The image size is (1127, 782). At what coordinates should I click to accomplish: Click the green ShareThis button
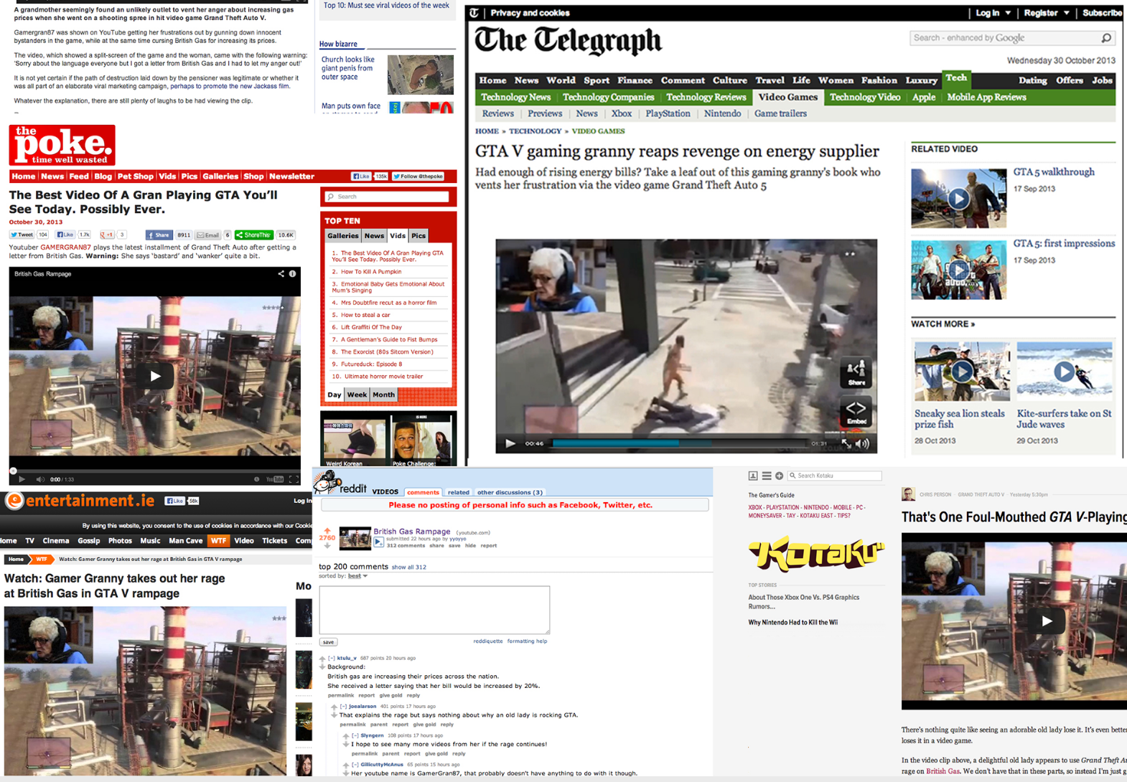(254, 235)
